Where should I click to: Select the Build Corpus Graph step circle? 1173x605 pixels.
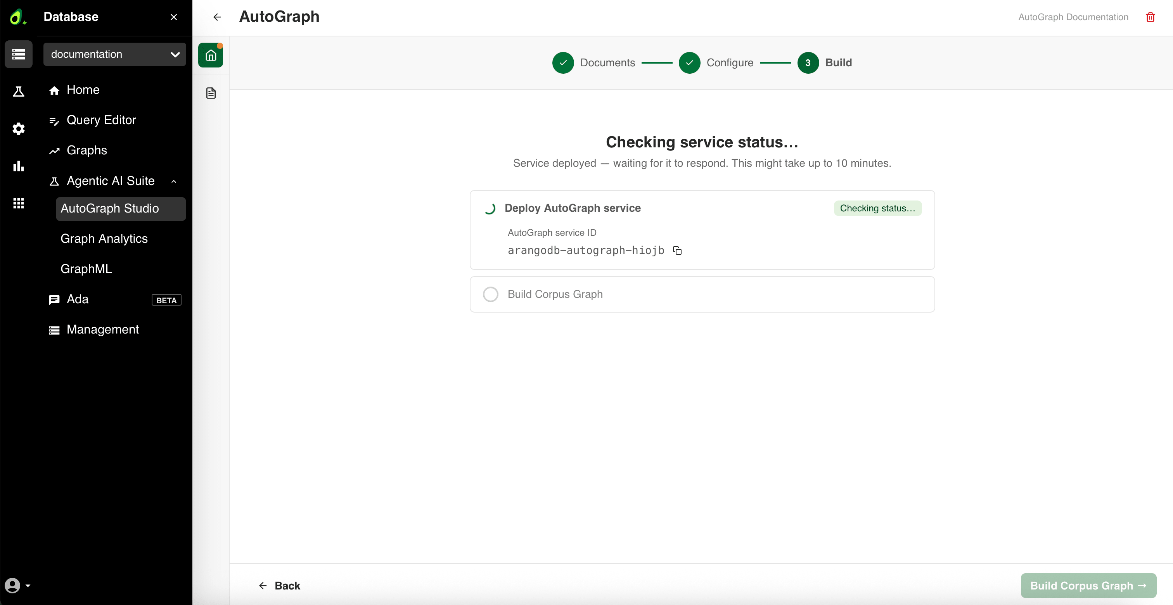coord(490,294)
